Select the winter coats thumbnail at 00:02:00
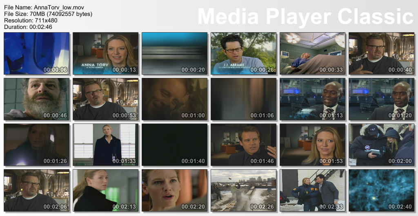The height and width of the screenshot is (216, 418). [382, 145]
